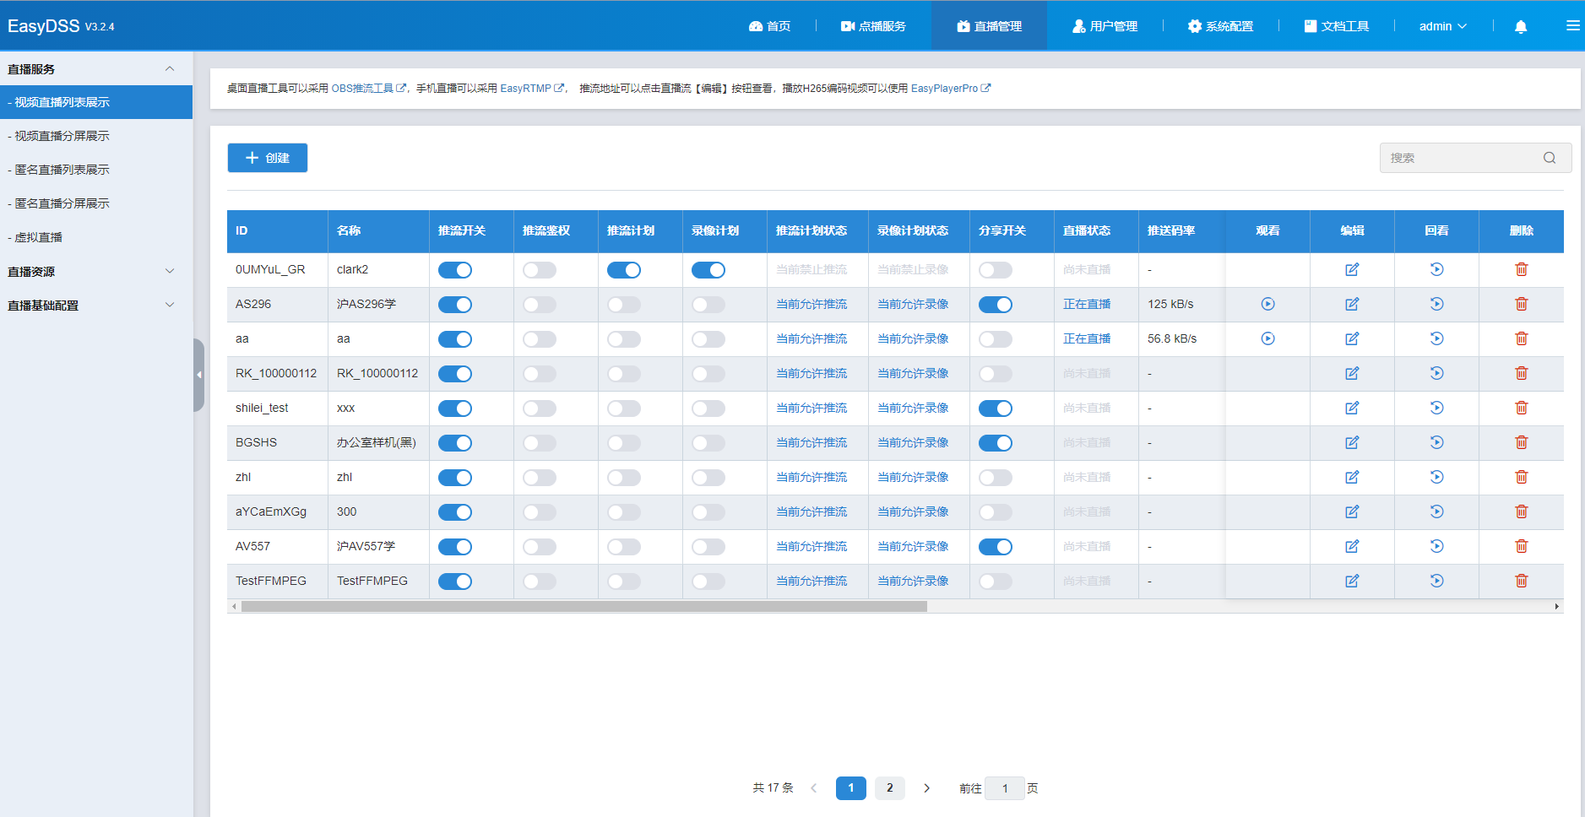Delete the 0UMYuL_GR stream

tap(1521, 269)
